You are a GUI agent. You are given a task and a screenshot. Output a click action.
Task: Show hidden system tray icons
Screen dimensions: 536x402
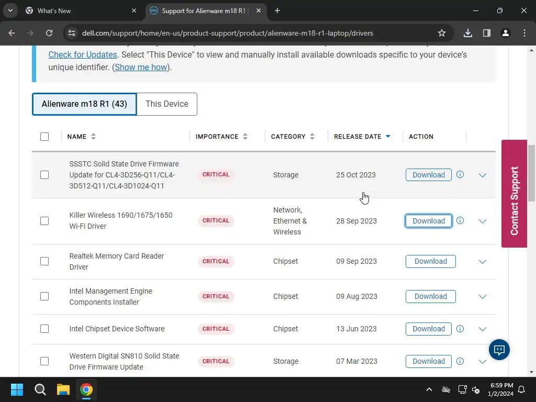(x=429, y=389)
